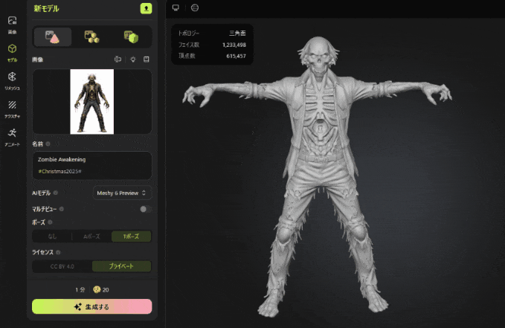The width and height of the screenshot is (505, 328).
Task: Open the アニメート (Animate) tool
Action: (12, 136)
